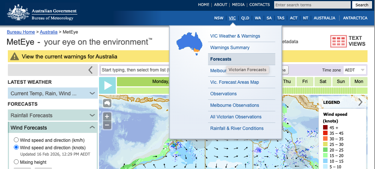Image resolution: width=375 pixels, height=169 pixels.
Task: Open the ACT menu
Action: pyautogui.click(x=294, y=18)
